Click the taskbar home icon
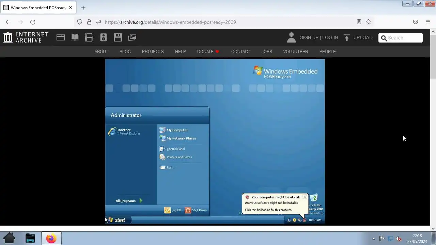The width and height of the screenshot is (436, 245). click(9, 238)
